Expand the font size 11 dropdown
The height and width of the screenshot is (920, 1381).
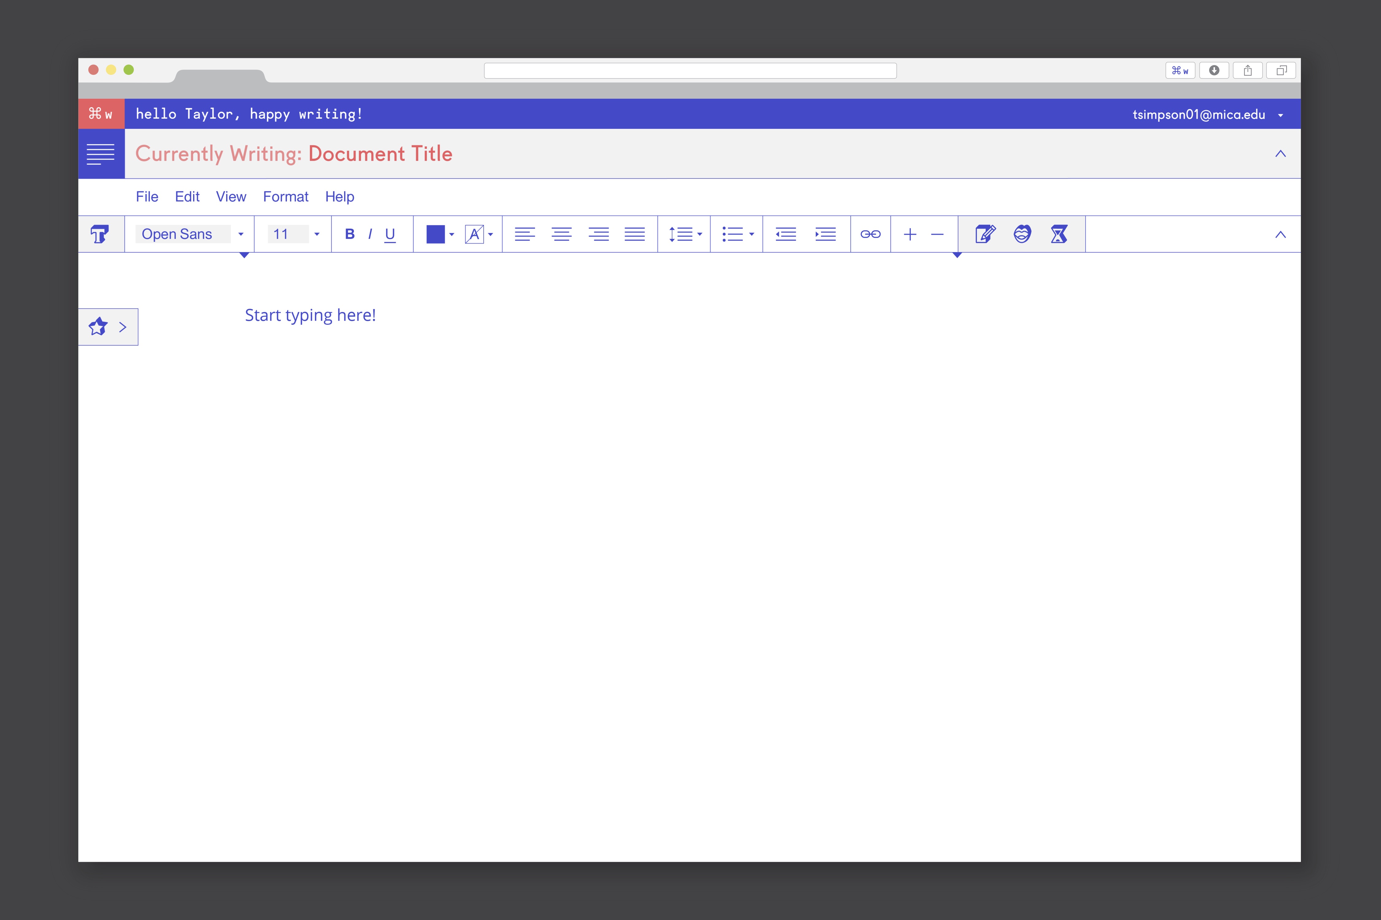tap(317, 234)
